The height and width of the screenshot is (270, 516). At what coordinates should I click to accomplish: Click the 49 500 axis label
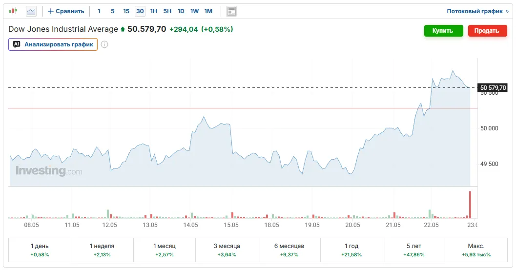coord(489,164)
